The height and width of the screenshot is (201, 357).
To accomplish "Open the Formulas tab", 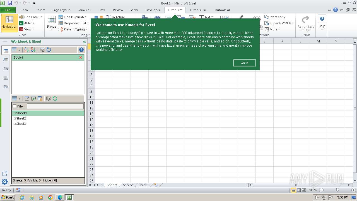I will click(84, 10).
